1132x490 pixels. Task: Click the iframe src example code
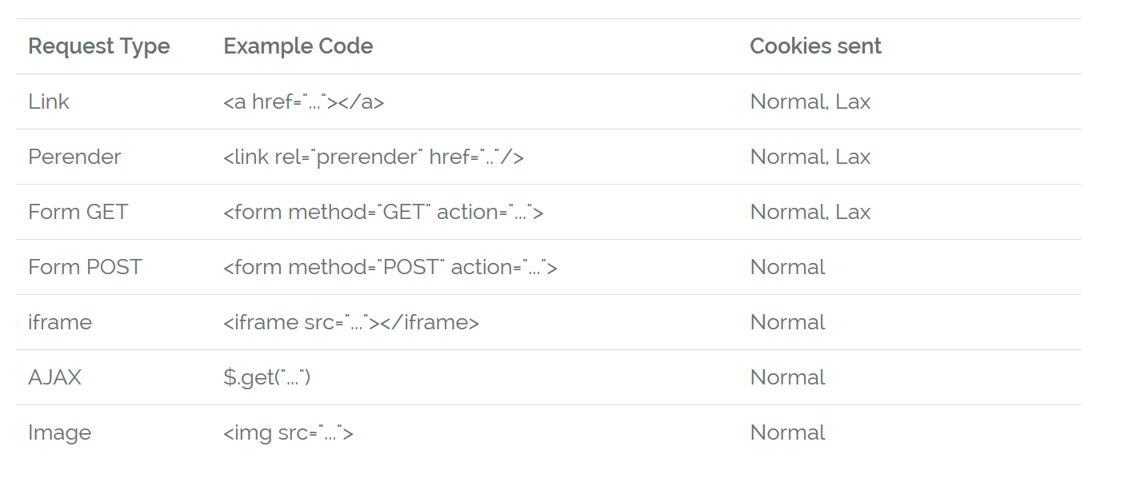click(x=351, y=322)
